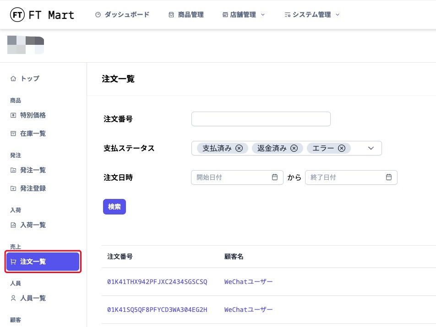The width and height of the screenshot is (436, 327).
Task: Open order 01K41THX942PFJXC2434SGSCSQ link
Action: (x=157, y=282)
